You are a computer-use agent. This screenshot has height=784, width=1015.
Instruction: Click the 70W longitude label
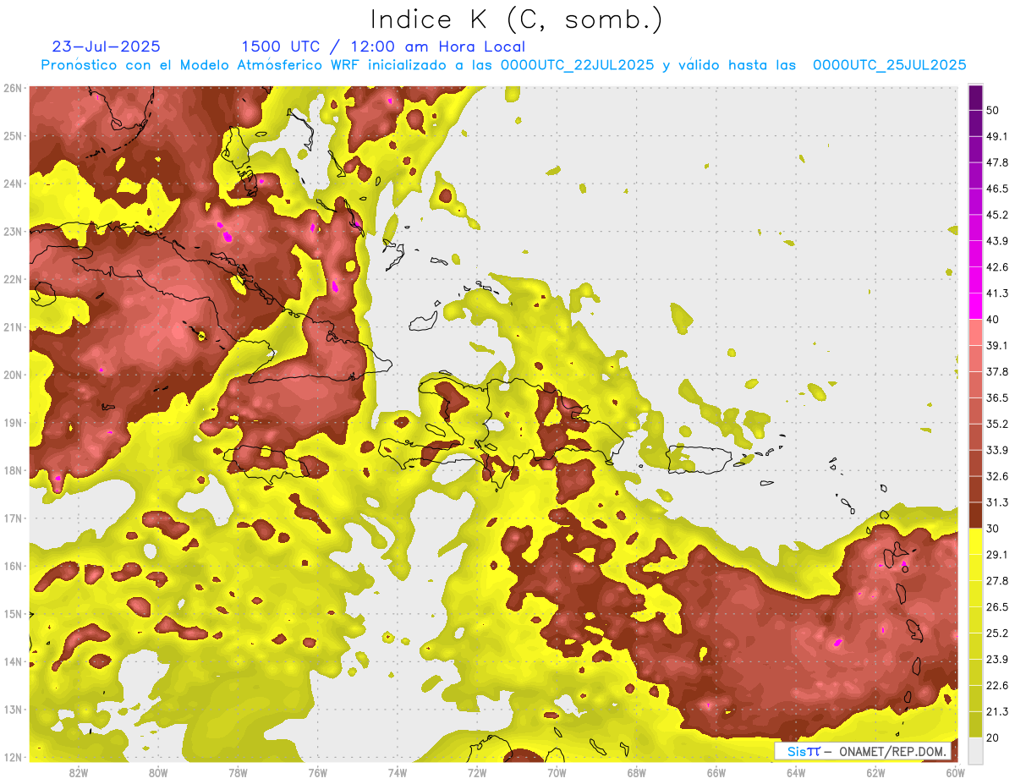557,772
